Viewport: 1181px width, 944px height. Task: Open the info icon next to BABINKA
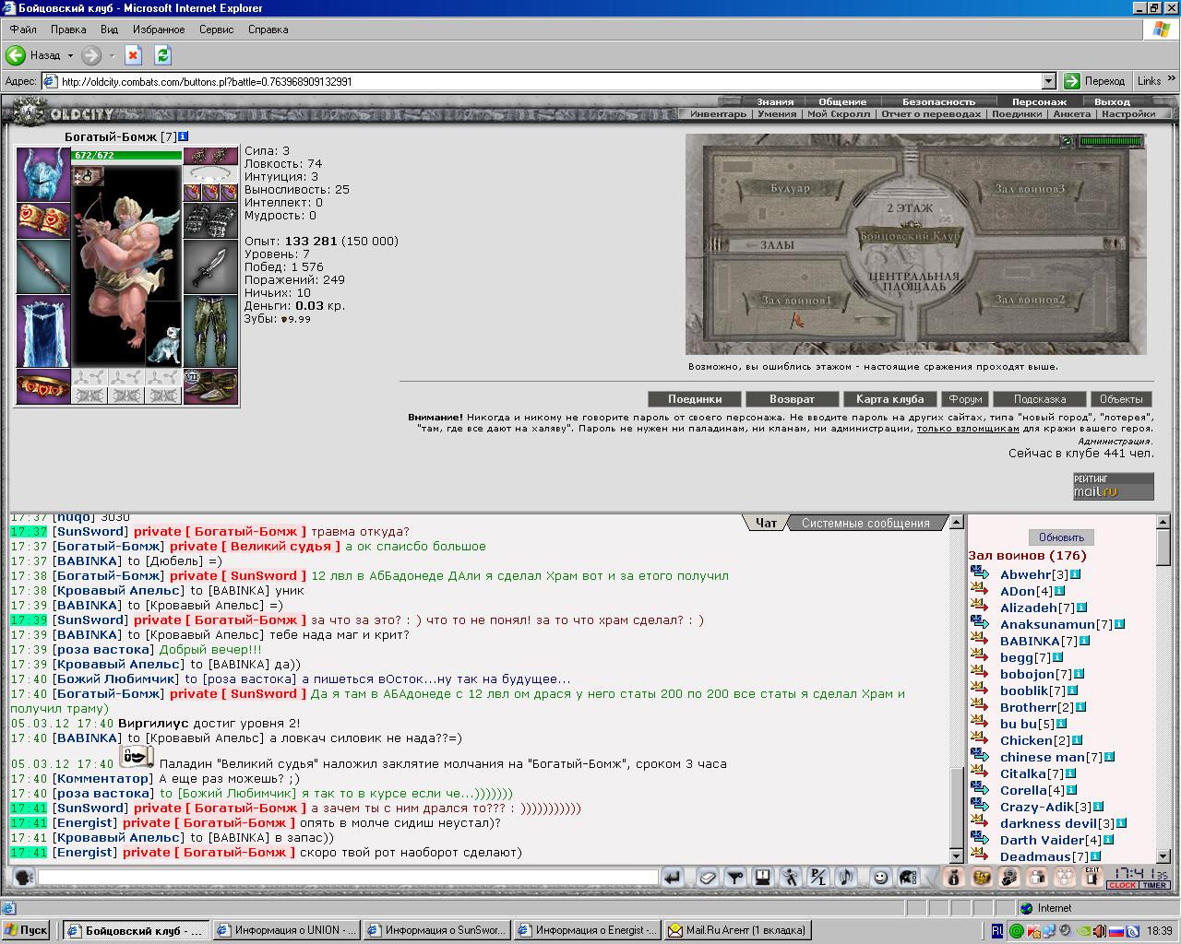(1084, 641)
